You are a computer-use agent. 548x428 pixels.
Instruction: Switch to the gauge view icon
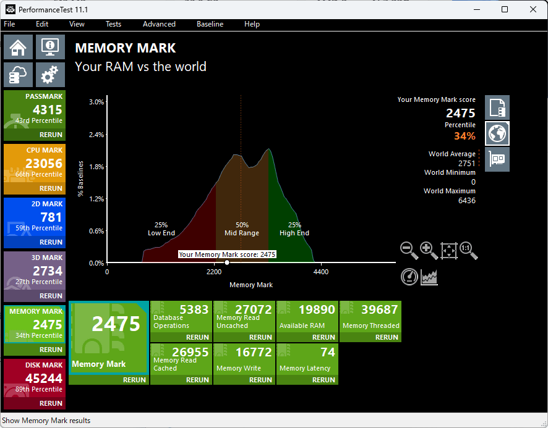coord(409,277)
